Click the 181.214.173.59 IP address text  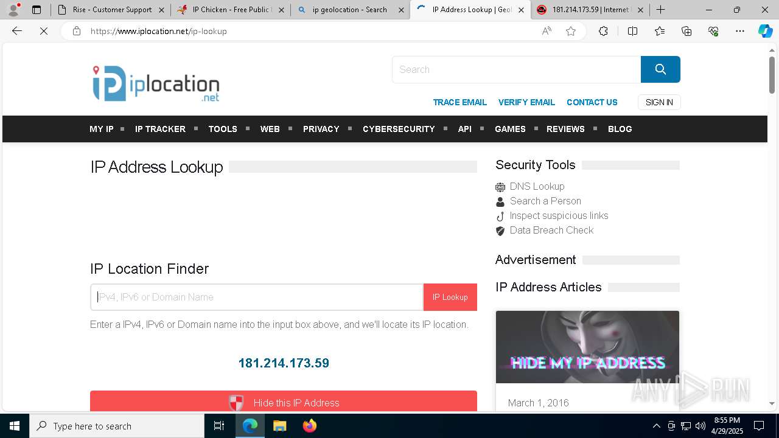284,363
